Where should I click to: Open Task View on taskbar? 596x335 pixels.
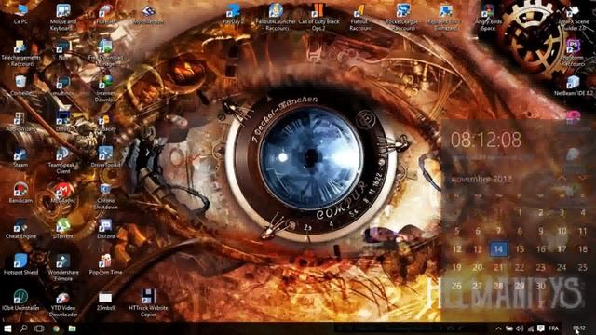(x=39, y=328)
